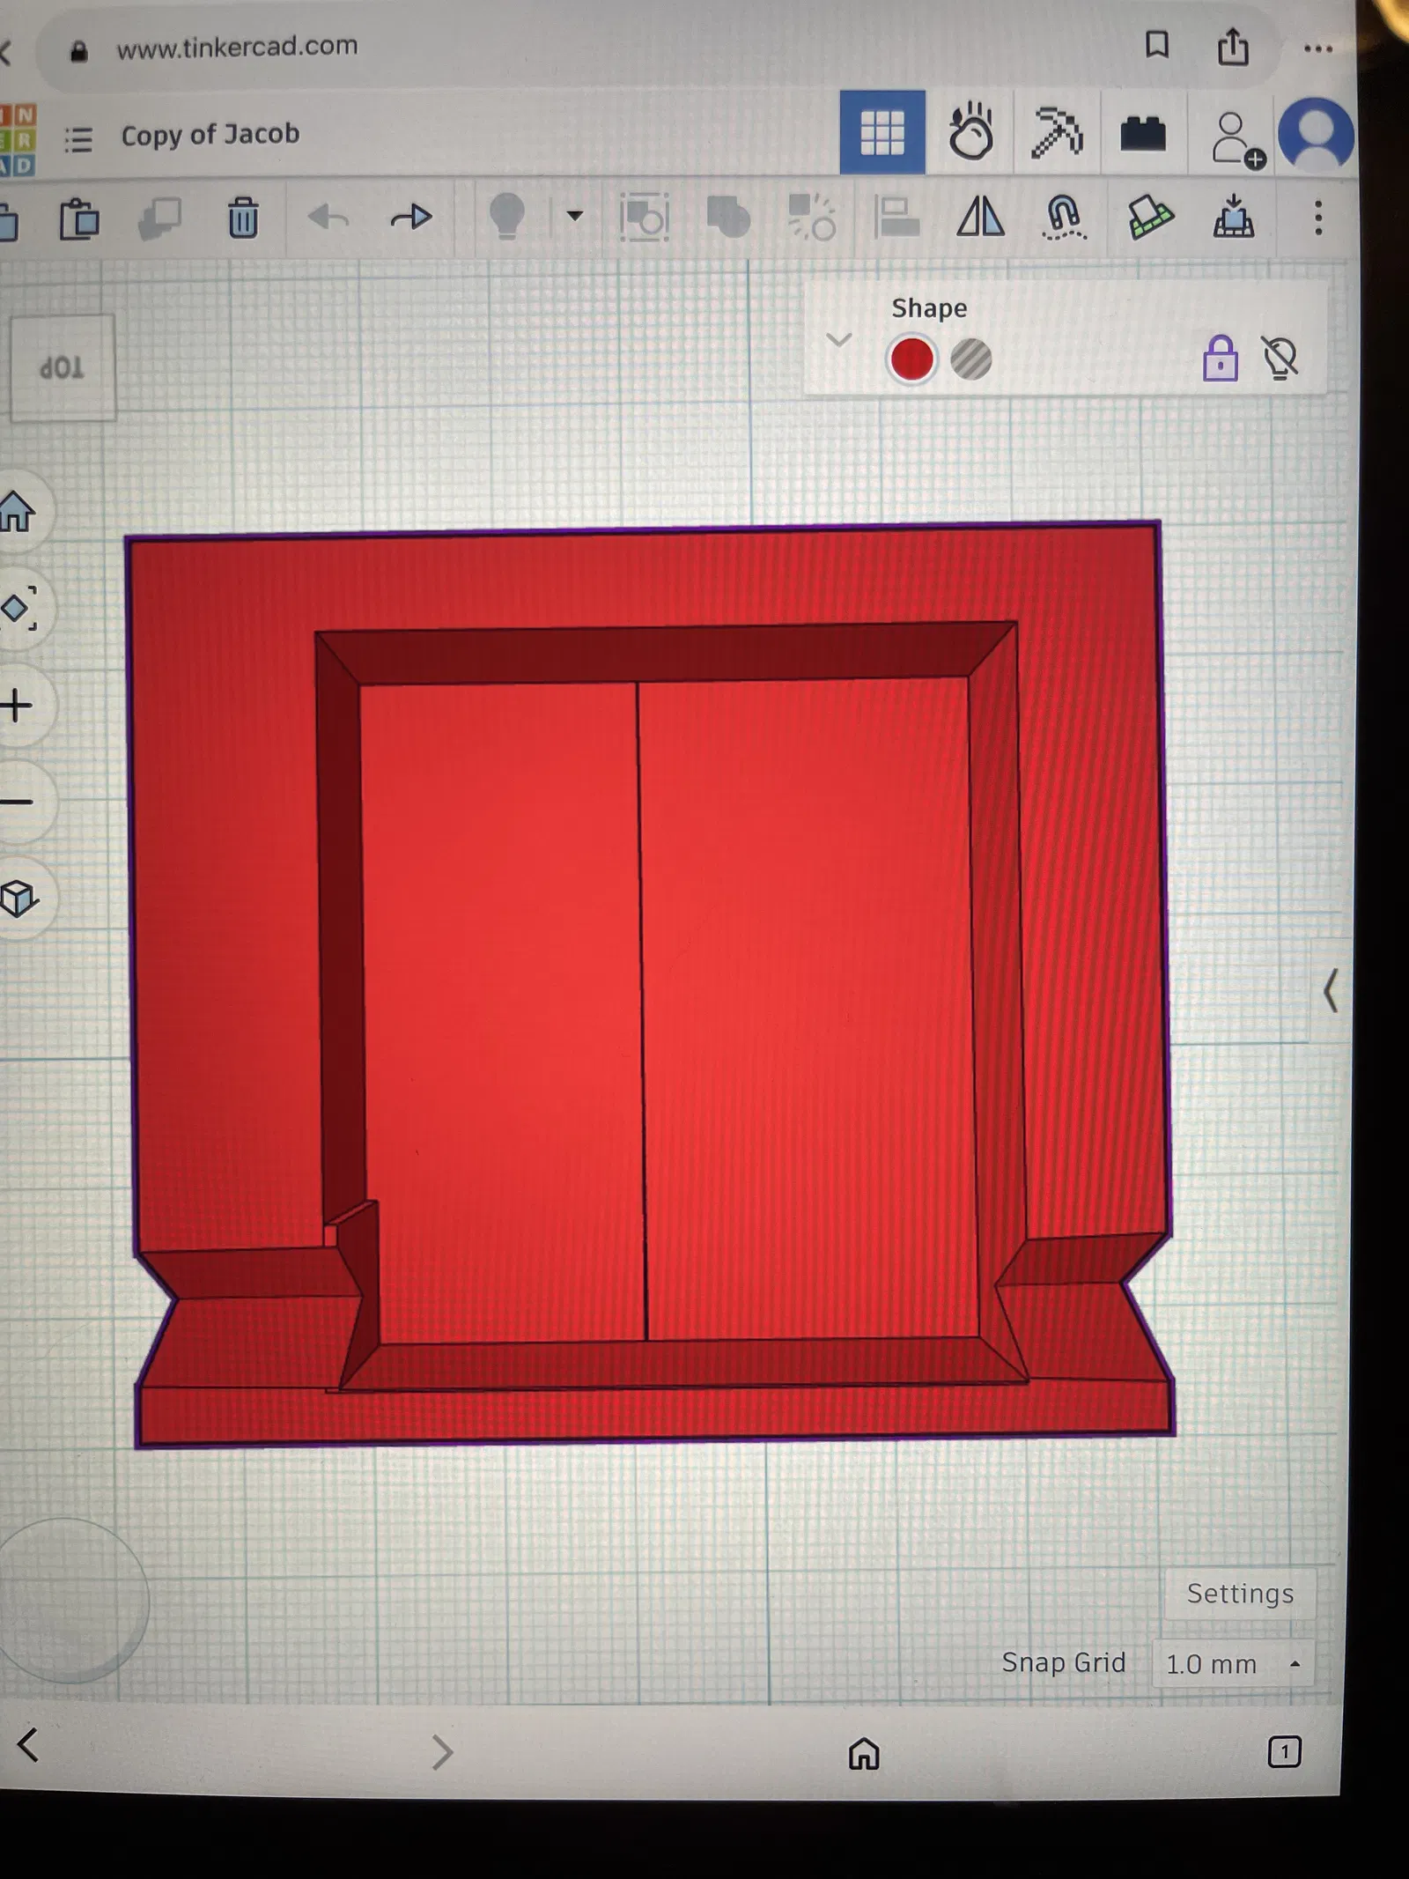Expand the shapes sidebar arrow on the right
1409x1879 pixels.
coord(1331,990)
